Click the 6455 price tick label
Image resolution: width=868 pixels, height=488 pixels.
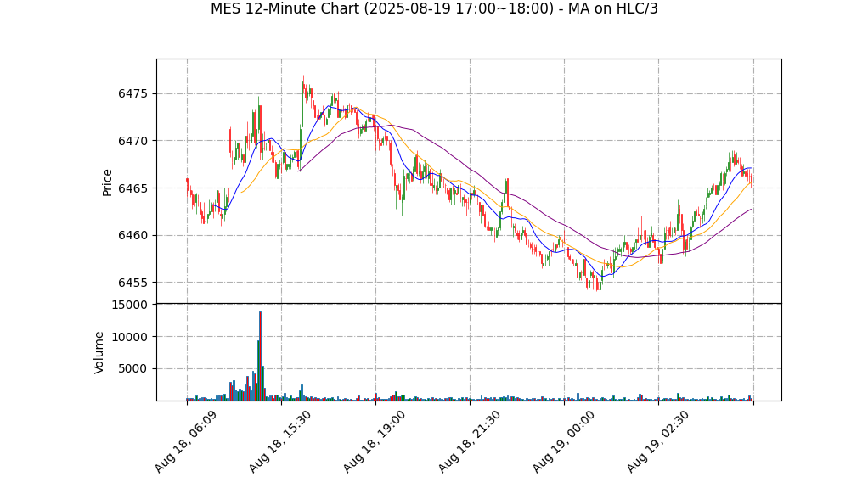(x=132, y=283)
